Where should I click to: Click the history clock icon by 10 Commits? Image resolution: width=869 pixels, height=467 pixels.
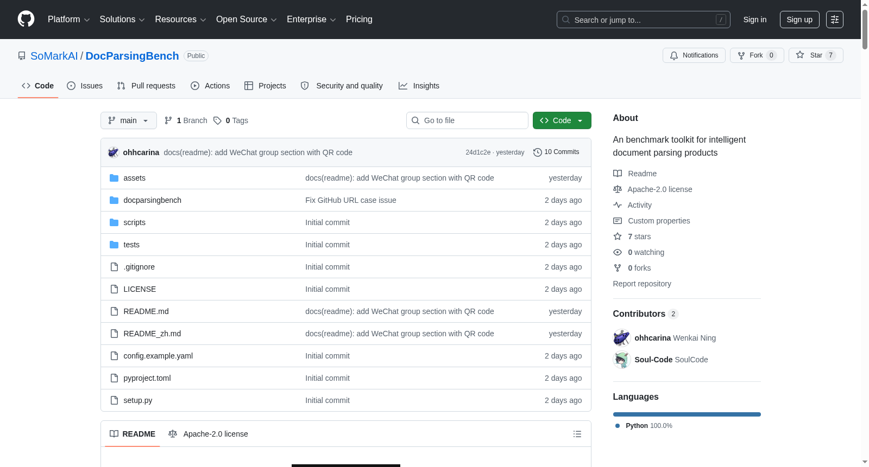click(x=538, y=152)
